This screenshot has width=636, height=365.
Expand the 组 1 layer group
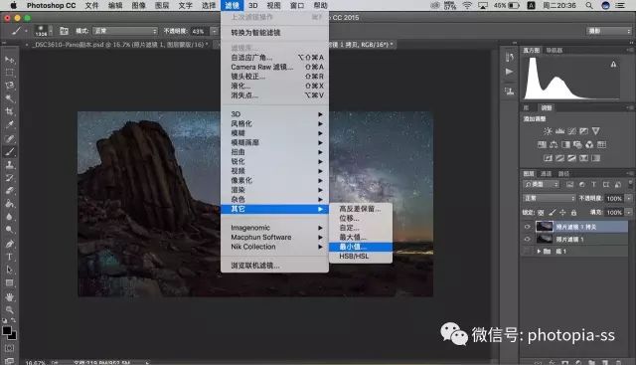(539, 252)
